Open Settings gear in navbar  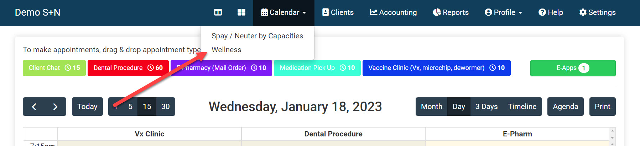(x=597, y=12)
